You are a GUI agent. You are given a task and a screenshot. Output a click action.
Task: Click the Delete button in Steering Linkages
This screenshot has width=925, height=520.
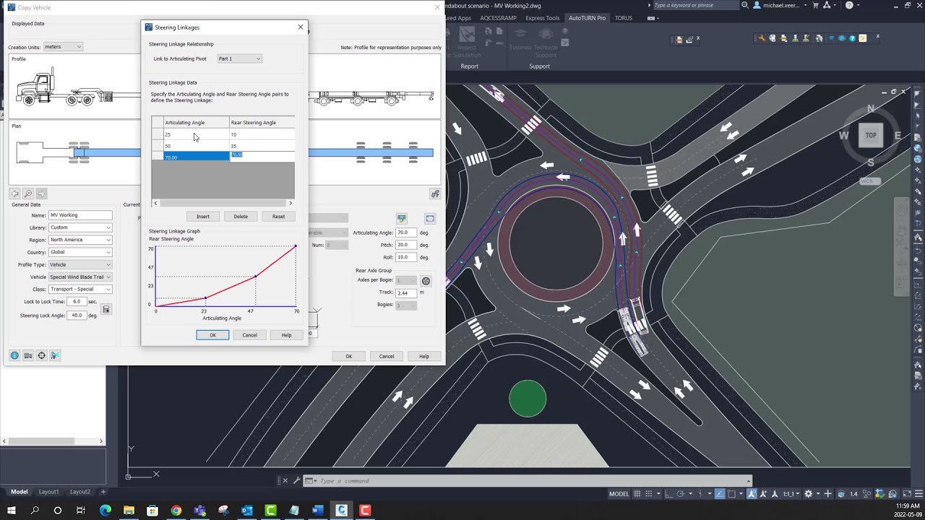[x=241, y=217]
